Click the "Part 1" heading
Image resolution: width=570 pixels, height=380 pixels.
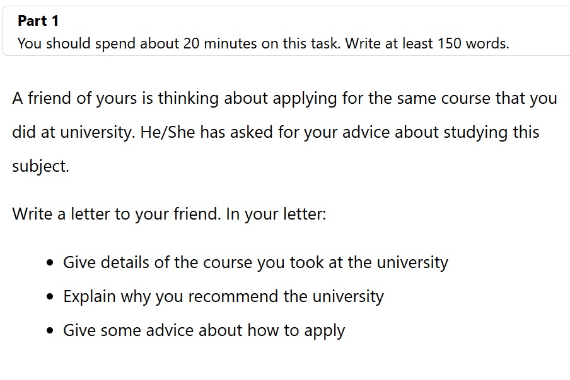38,21
